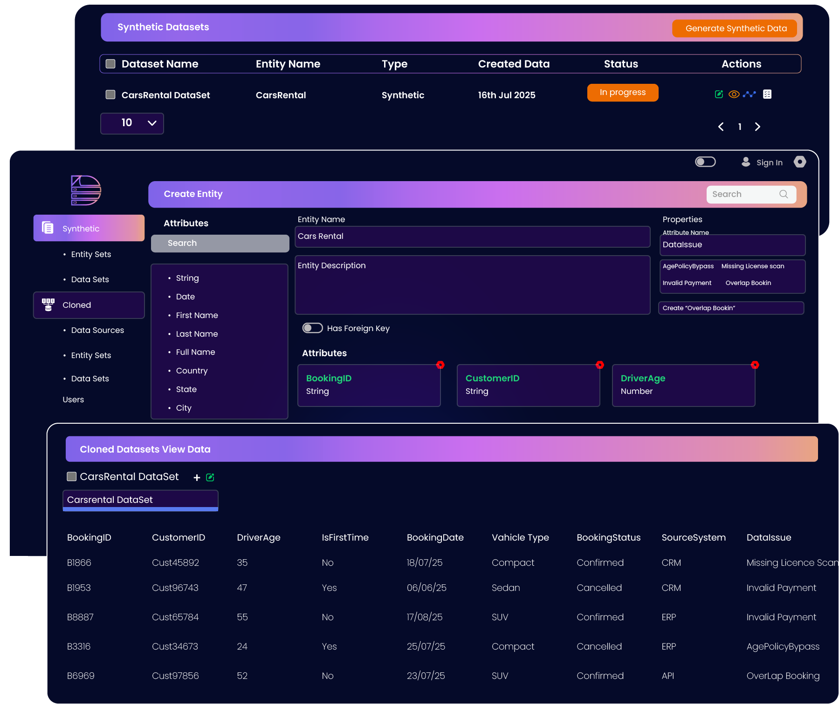
Task: Remove the CustomerID attribute via red icon
Action: point(600,365)
